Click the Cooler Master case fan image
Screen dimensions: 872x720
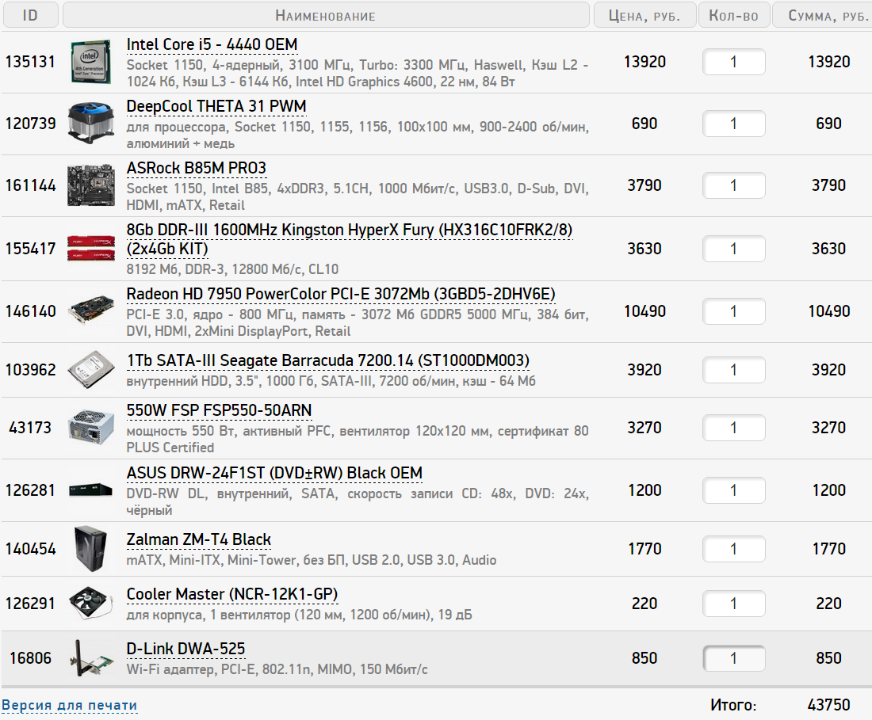91,604
